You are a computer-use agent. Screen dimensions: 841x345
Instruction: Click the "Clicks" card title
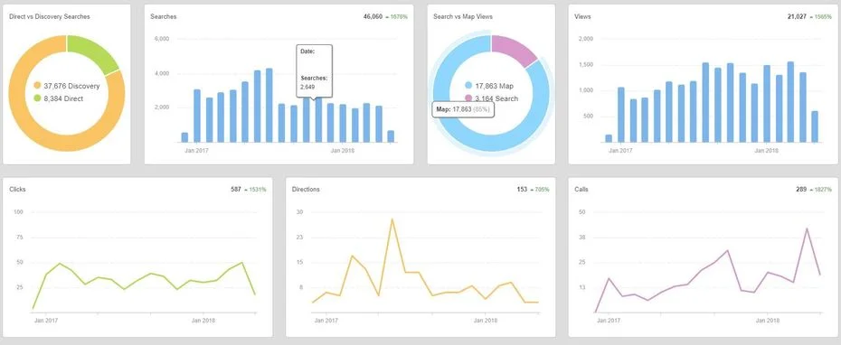[x=18, y=189]
